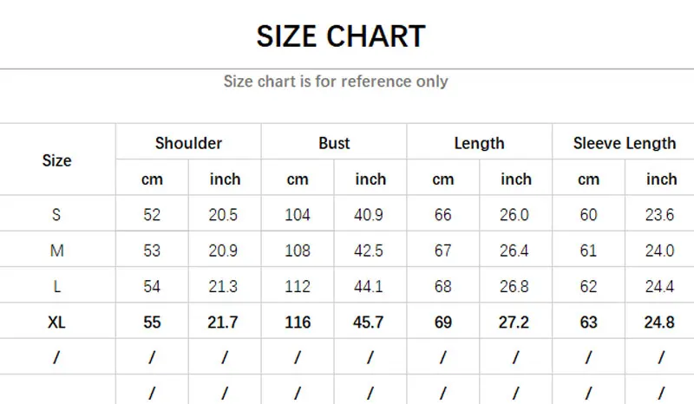Viewport: 694px width, 404px height.
Task: Select the Shoulder column header
Action: coord(188,143)
